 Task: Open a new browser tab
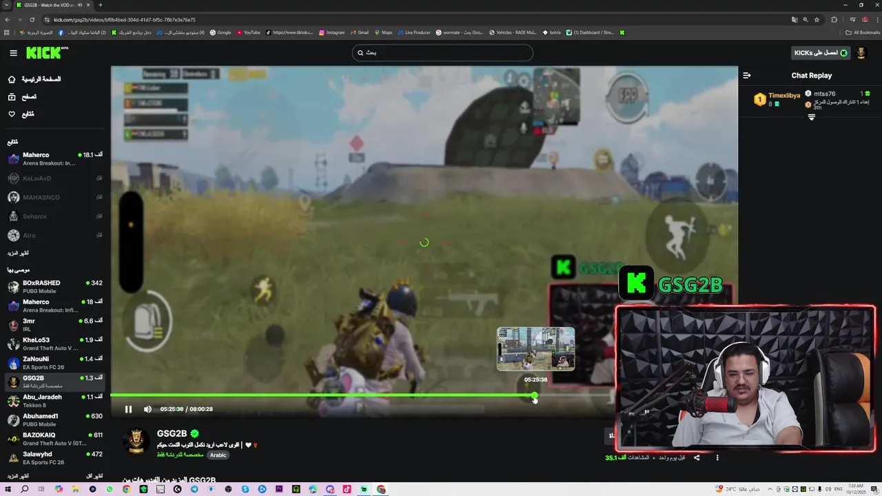coord(101,5)
